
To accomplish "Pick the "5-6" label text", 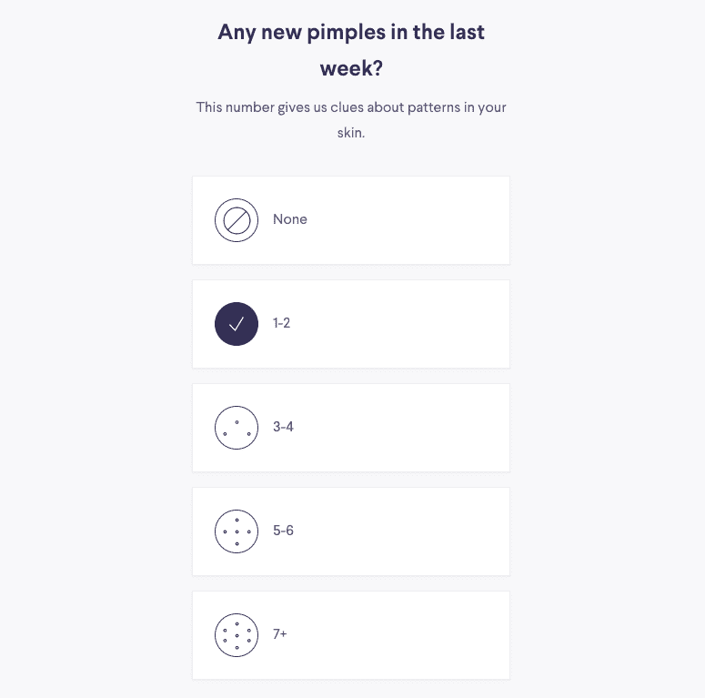I will tap(283, 531).
